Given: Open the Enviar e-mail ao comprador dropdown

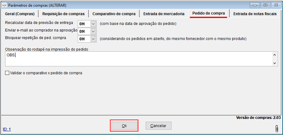Looking at the screenshot, I should [x=93, y=31].
